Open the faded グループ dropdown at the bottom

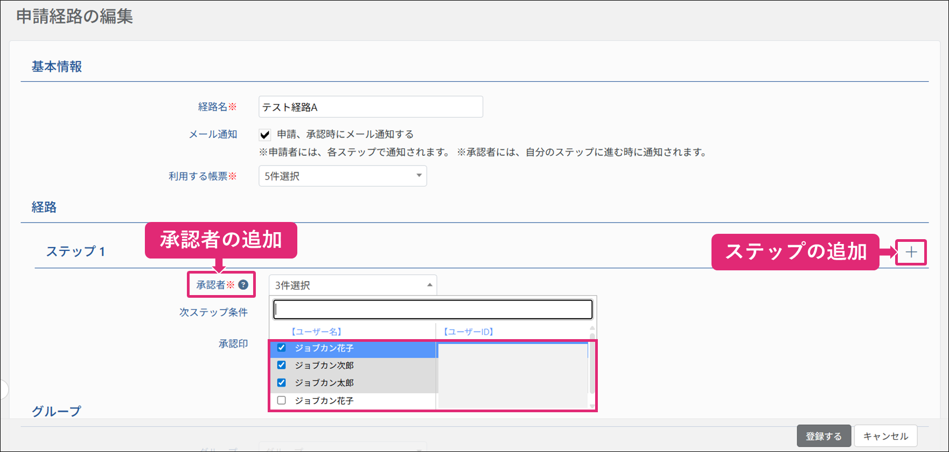pyautogui.click(x=343, y=447)
